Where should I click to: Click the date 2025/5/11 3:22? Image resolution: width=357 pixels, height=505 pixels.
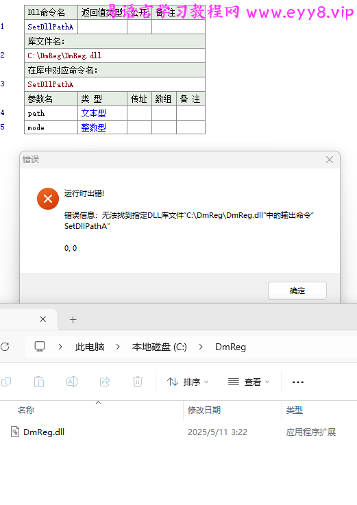pyautogui.click(x=217, y=432)
